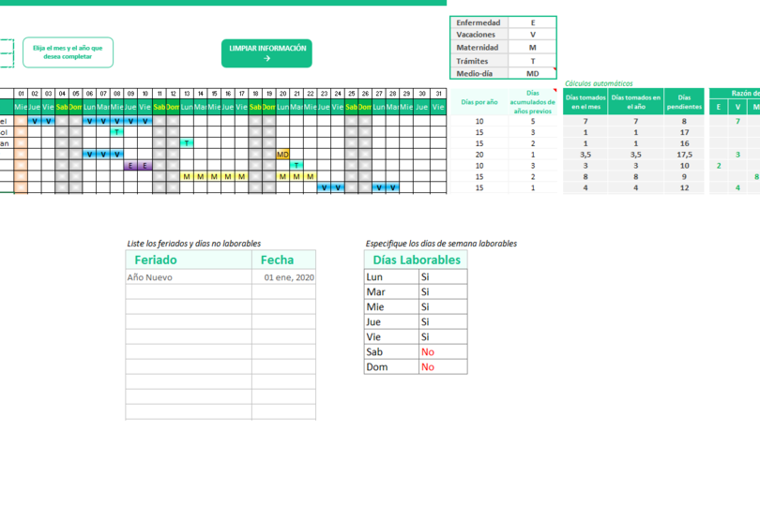760x506 pixels.
Task: Select the Medio-día code cell MD
Action: point(532,74)
